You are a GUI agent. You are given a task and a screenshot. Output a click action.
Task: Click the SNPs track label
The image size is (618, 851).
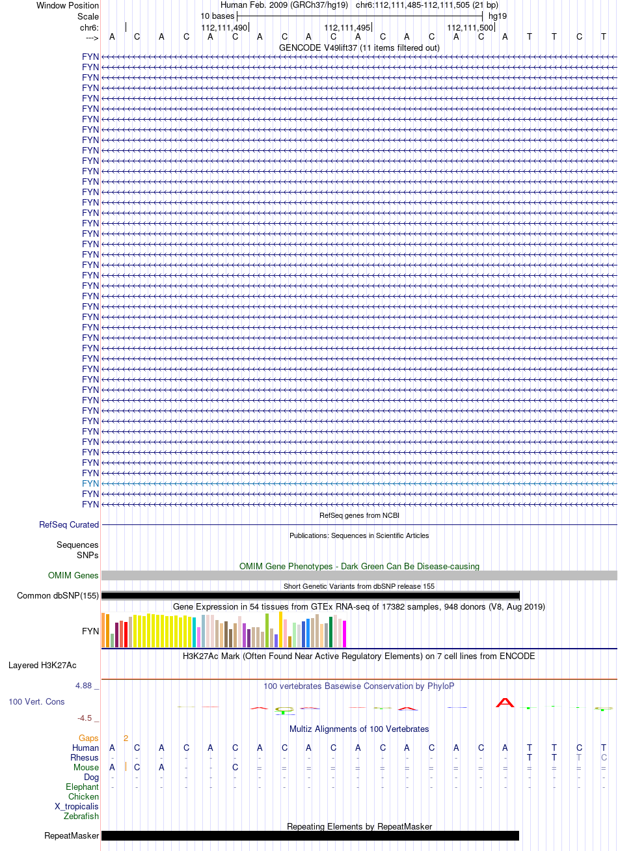(88, 555)
